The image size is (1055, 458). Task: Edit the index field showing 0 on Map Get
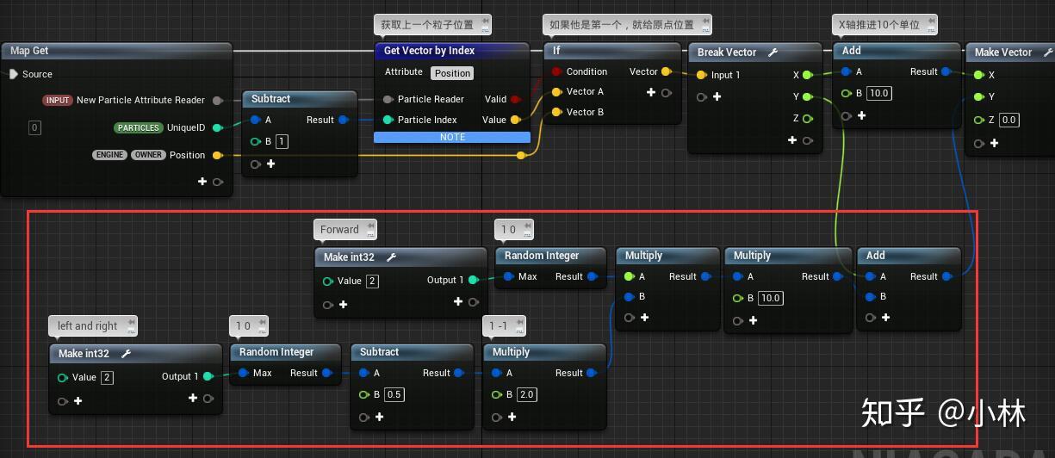34,127
